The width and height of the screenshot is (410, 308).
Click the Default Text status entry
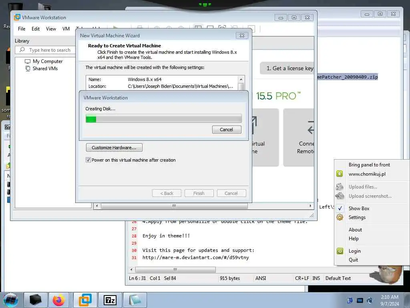click(338, 278)
